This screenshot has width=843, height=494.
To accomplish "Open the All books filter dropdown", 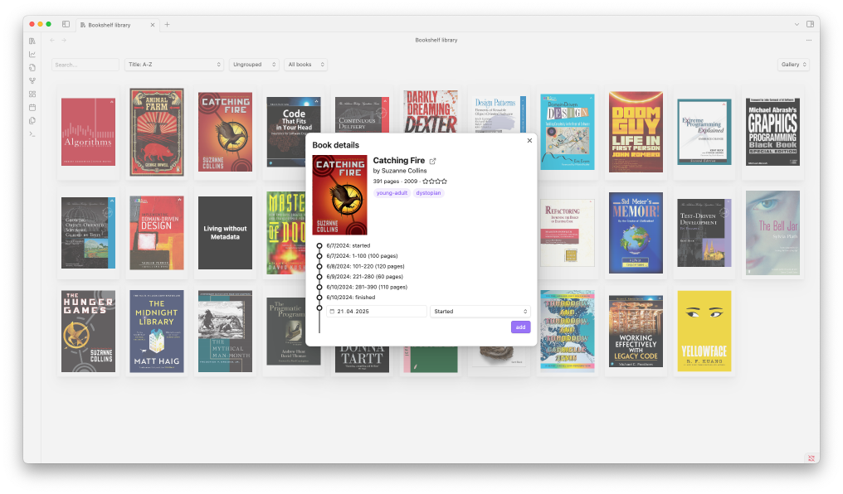I will tap(305, 65).
